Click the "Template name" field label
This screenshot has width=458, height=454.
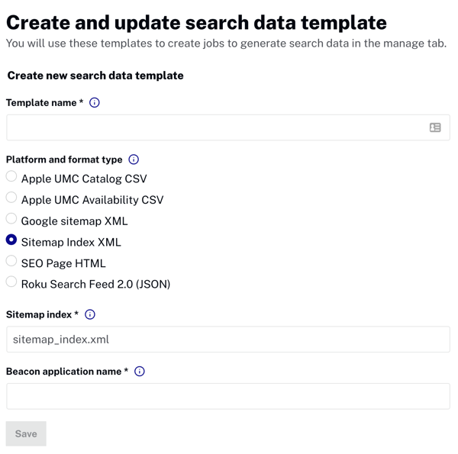click(x=41, y=102)
